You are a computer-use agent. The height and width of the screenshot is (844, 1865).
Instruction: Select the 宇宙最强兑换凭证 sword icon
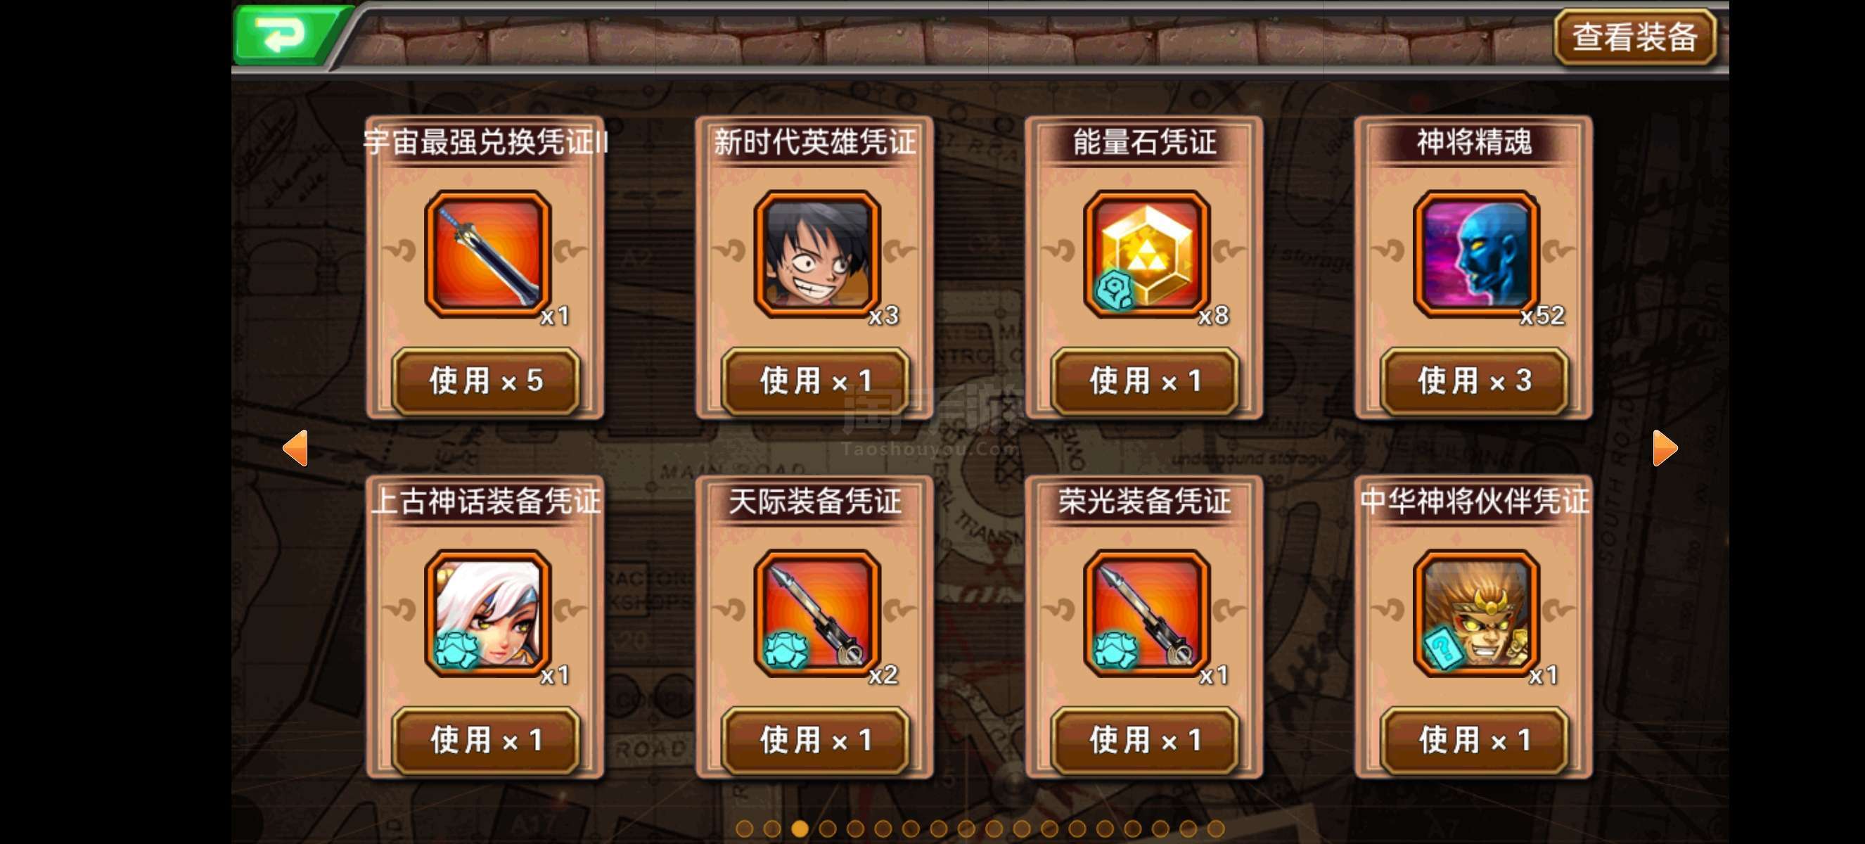tap(487, 254)
